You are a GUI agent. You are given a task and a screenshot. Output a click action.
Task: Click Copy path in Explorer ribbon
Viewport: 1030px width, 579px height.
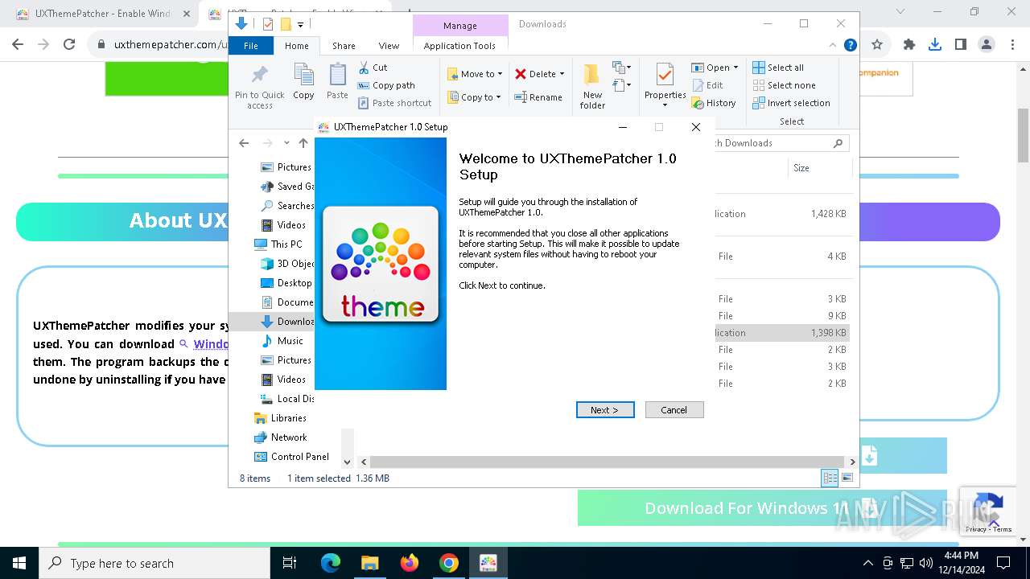(386, 85)
